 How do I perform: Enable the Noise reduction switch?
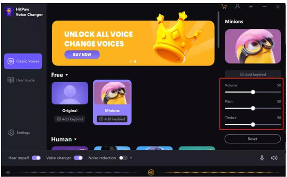(x=123, y=158)
